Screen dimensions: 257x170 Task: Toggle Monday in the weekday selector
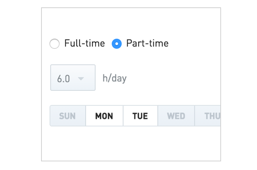104,116
